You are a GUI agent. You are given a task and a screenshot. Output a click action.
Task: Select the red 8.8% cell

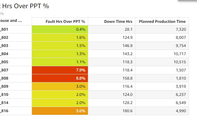point(60,78)
